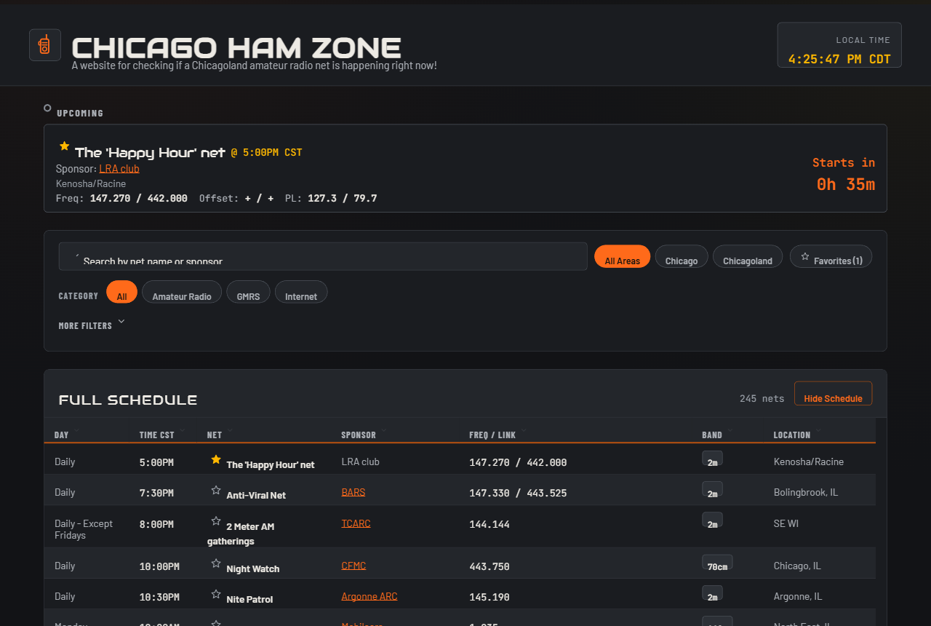Toggle favorite star in 'Happy Hour' schedule row
The width and height of the screenshot is (931, 626).
215,459
